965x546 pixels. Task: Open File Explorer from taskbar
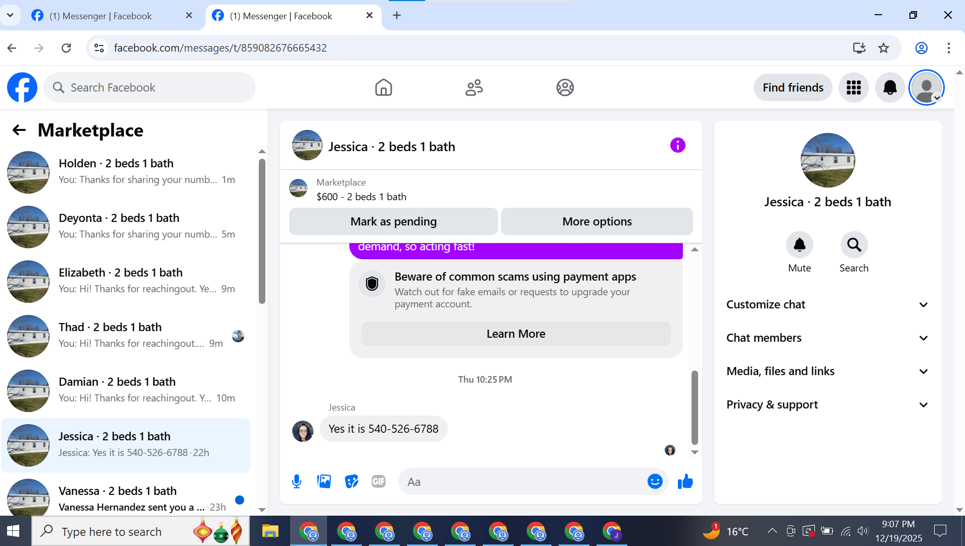pyautogui.click(x=270, y=531)
